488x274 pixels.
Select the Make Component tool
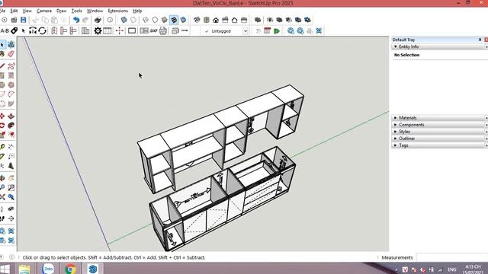[11, 45]
